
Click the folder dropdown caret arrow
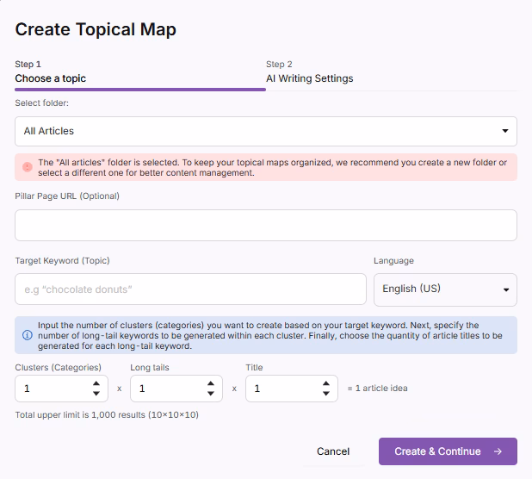pyautogui.click(x=505, y=131)
